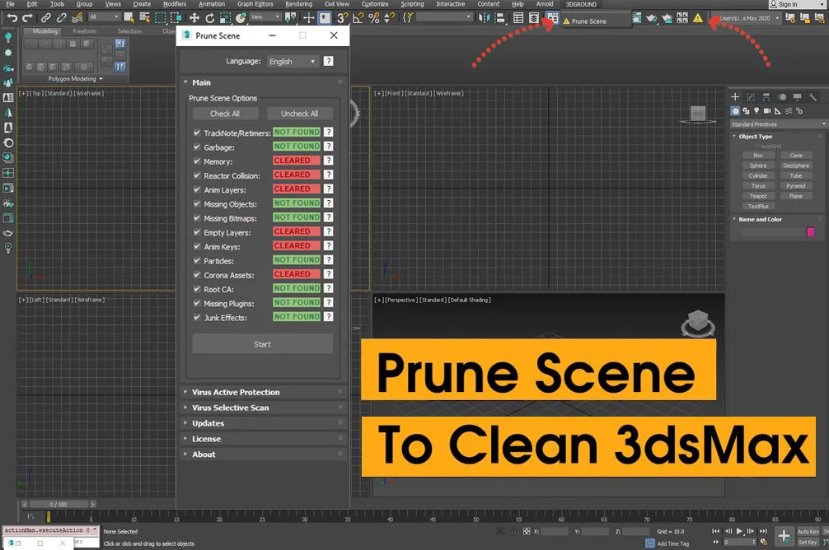Screen dimensions: 829x550
Task: Click the Unlink Selection broken-chain icon
Action: (x=61, y=18)
